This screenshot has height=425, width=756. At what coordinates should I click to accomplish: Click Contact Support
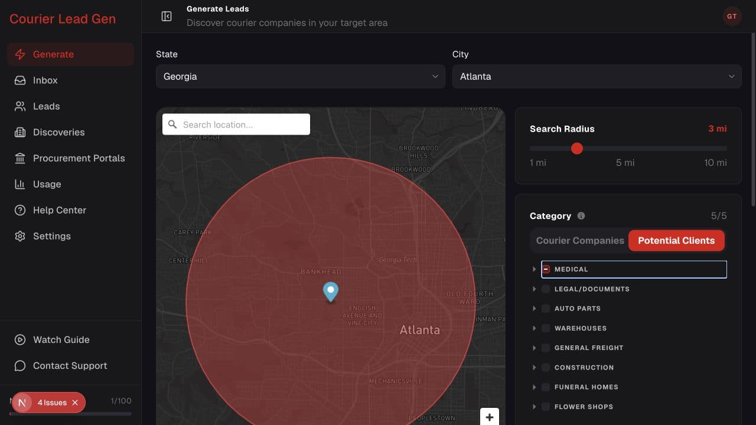[x=71, y=366]
